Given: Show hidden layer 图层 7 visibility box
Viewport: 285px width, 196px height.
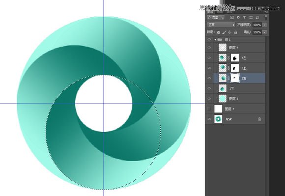Looking at the screenshot, I should pyautogui.click(x=209, y=109).
